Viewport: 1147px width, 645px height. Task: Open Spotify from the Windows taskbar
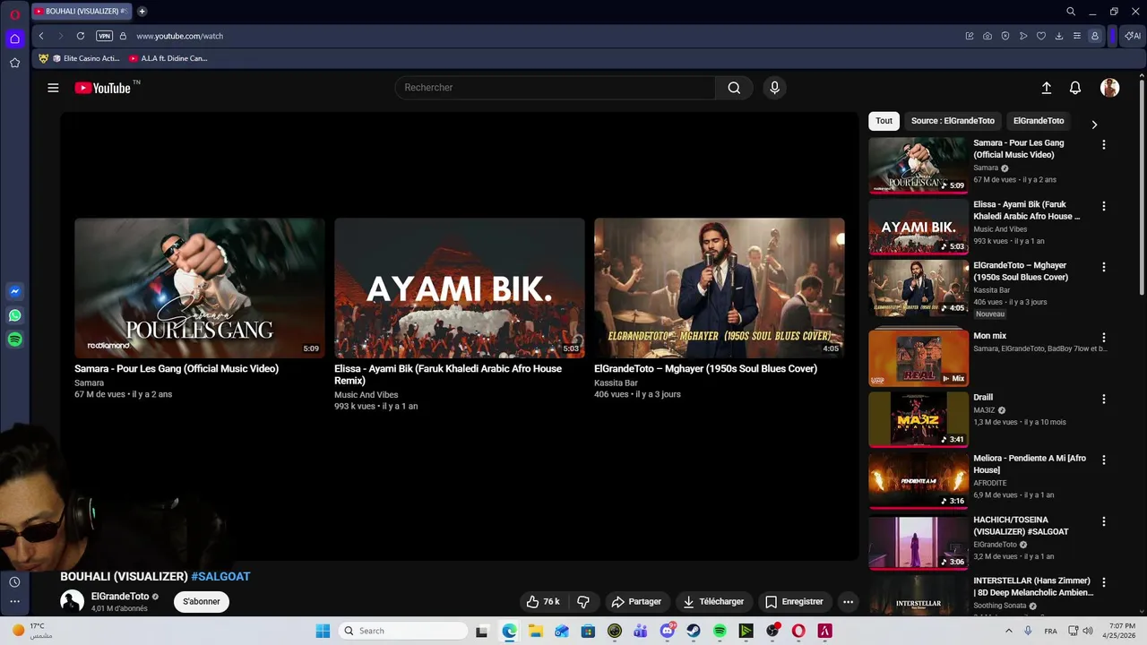[x=720, y=631]
